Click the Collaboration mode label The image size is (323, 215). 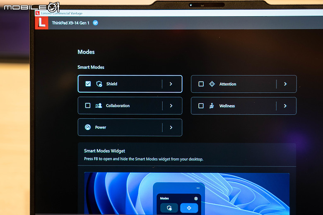[x=118, y=106]
